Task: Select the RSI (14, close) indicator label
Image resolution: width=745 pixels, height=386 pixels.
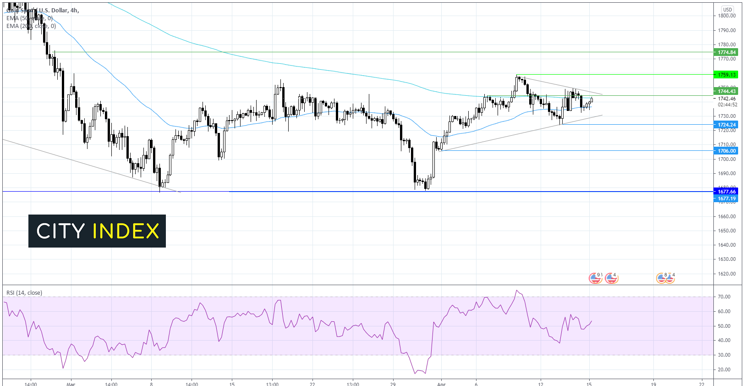Action: pyautogui.click(x=24, y=293)
